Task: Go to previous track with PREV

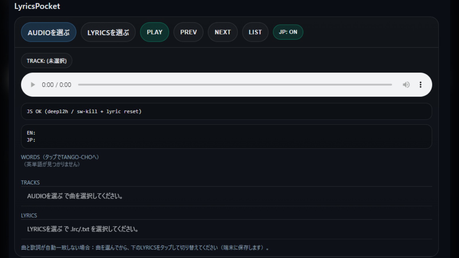Action: pyautogui.click(x=188, y=32)
